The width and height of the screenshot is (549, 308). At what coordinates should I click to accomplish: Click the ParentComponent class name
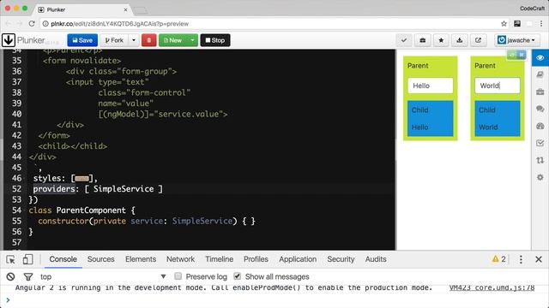[x=91, y=210]
